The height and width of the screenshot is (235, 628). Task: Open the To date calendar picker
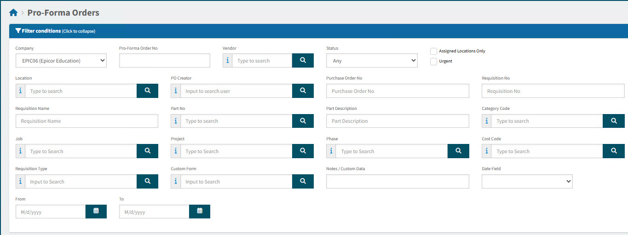[x=200, y=212]
